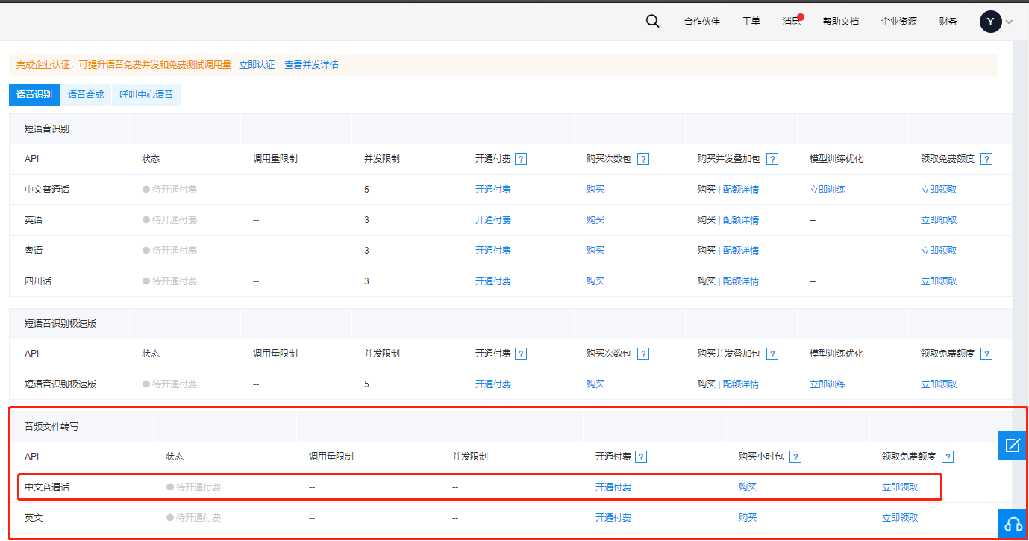1029x541 pixels.
Task: Expand the account dropdown arrow beside avatar
Action: (x=1009, y=22)
